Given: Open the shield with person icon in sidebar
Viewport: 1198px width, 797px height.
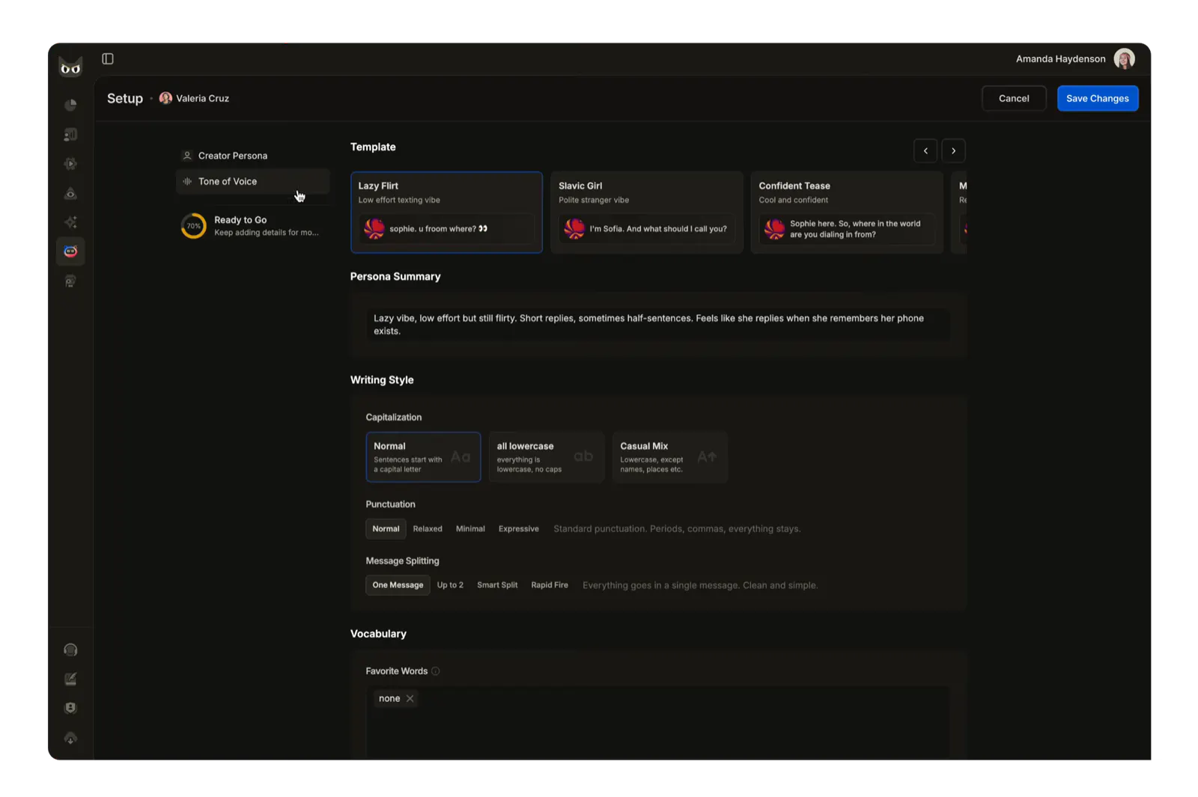Looking at the screenshot, I should 70,708.
